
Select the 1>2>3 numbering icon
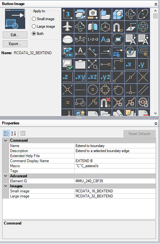[93, 40]
